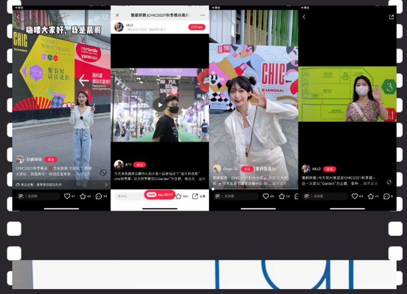Tap back arrow in dark MU2 video screenshot

pyautogui.click(x=304, y=17)
